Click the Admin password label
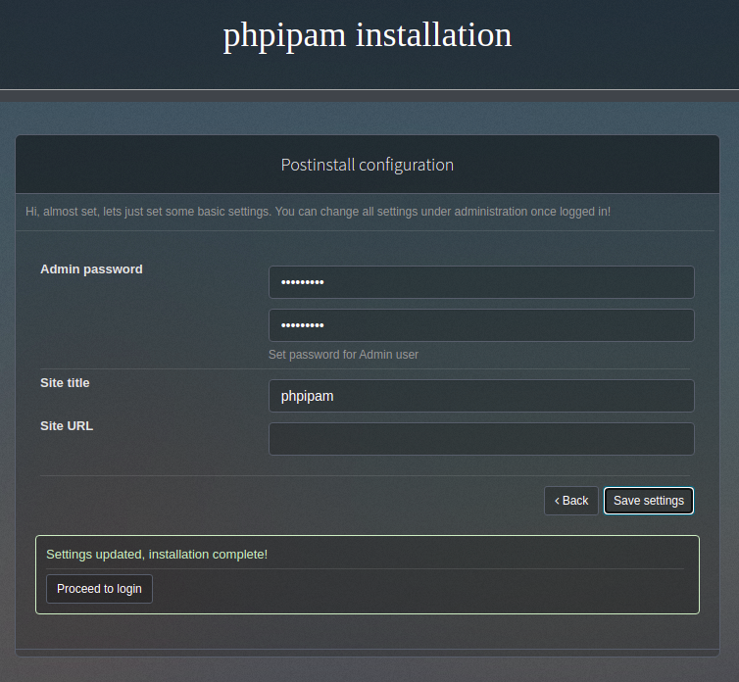739x682 pixels. (91, 269)
